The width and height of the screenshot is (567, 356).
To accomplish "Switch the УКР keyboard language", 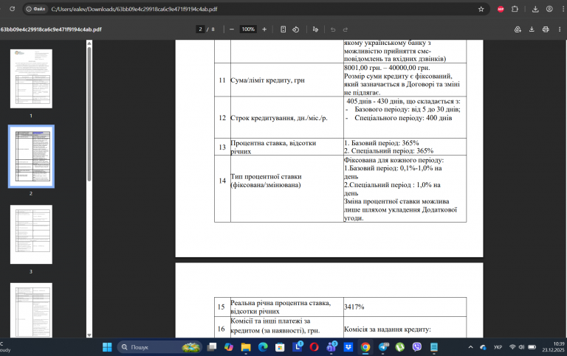I will (498, 347).
